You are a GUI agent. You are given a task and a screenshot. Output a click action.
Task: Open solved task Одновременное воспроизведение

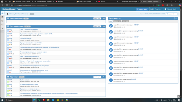pos(30,89)
